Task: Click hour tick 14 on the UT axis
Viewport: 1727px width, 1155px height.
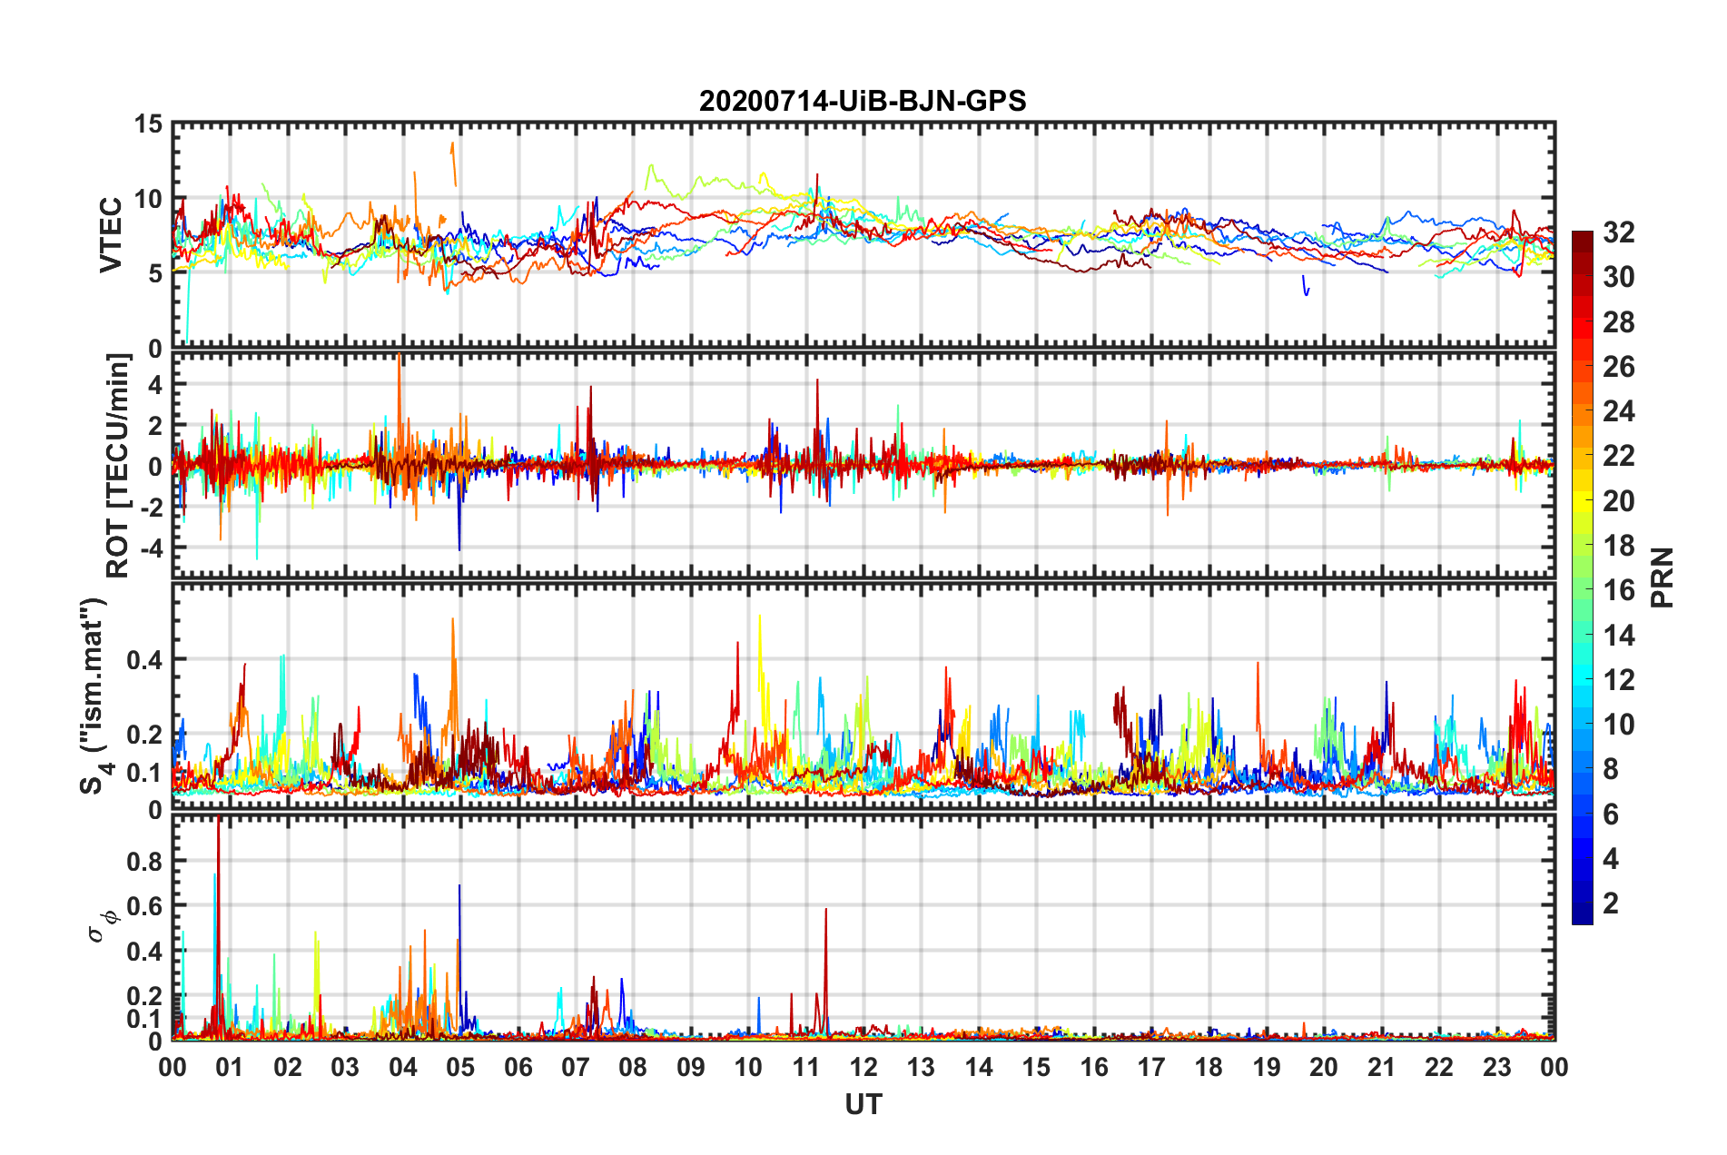Action: click(x=979, y=1067)
